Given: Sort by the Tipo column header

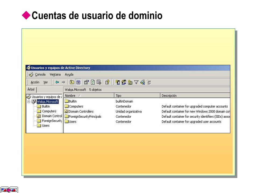Looking at the screenshot, I should coord(137,95).
